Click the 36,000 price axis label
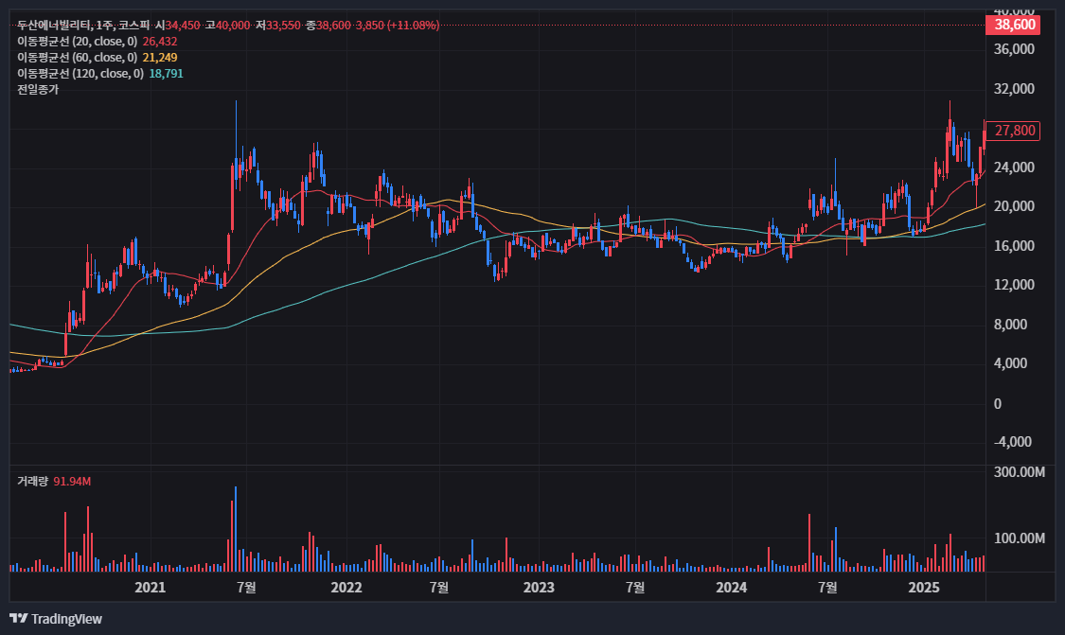The image size is (1065, 635). point(1014,49)
